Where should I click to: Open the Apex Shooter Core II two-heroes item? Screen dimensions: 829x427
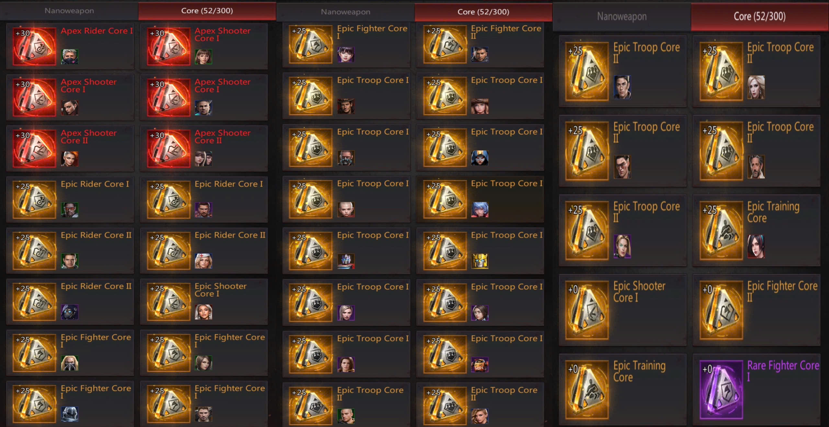pyautogui.click(x=204, y=148)
